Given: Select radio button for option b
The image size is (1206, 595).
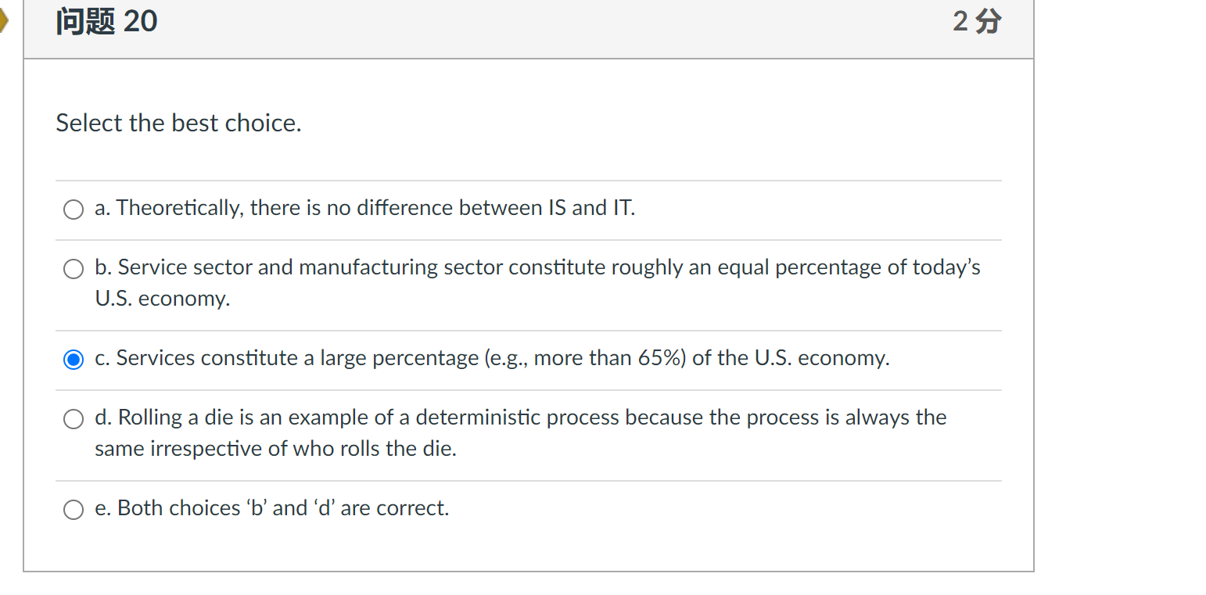Looking at the screenshot, I should pyautogui.click(x=73, y=268).
